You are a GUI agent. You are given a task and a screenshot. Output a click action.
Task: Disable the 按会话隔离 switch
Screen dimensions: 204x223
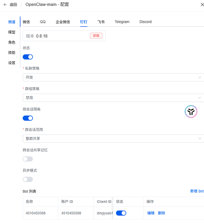click(28, 118)
